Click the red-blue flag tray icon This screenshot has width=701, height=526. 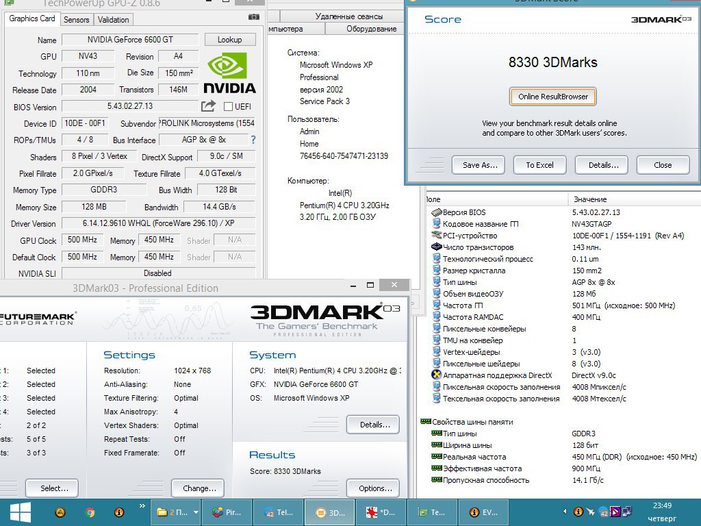615,511
